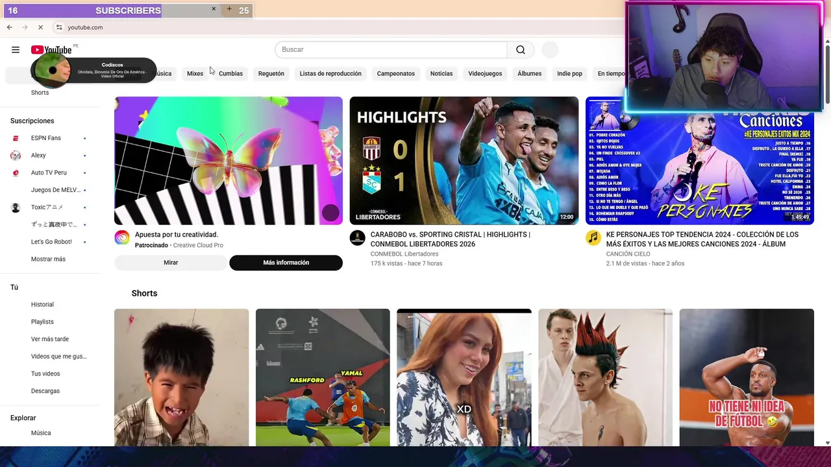The width and height of the screenshot is (831, 467).
Task: Select the Reguetón filter chip
Action: click(271, 74)
